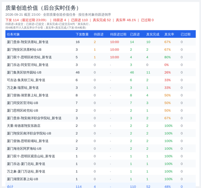201x188 pixels.
Task: Click the red 0% rate for 厦门乐达-同安官浔站
Action: click(166, 65)
